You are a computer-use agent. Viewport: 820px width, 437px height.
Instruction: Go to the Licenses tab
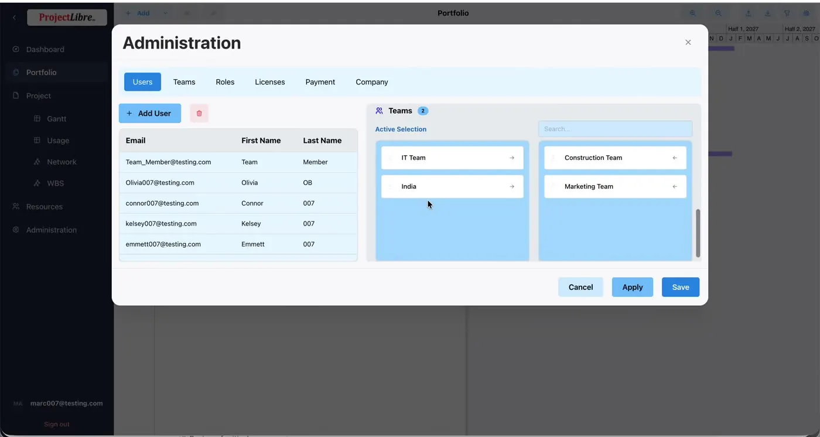click(x=270, y=82)
